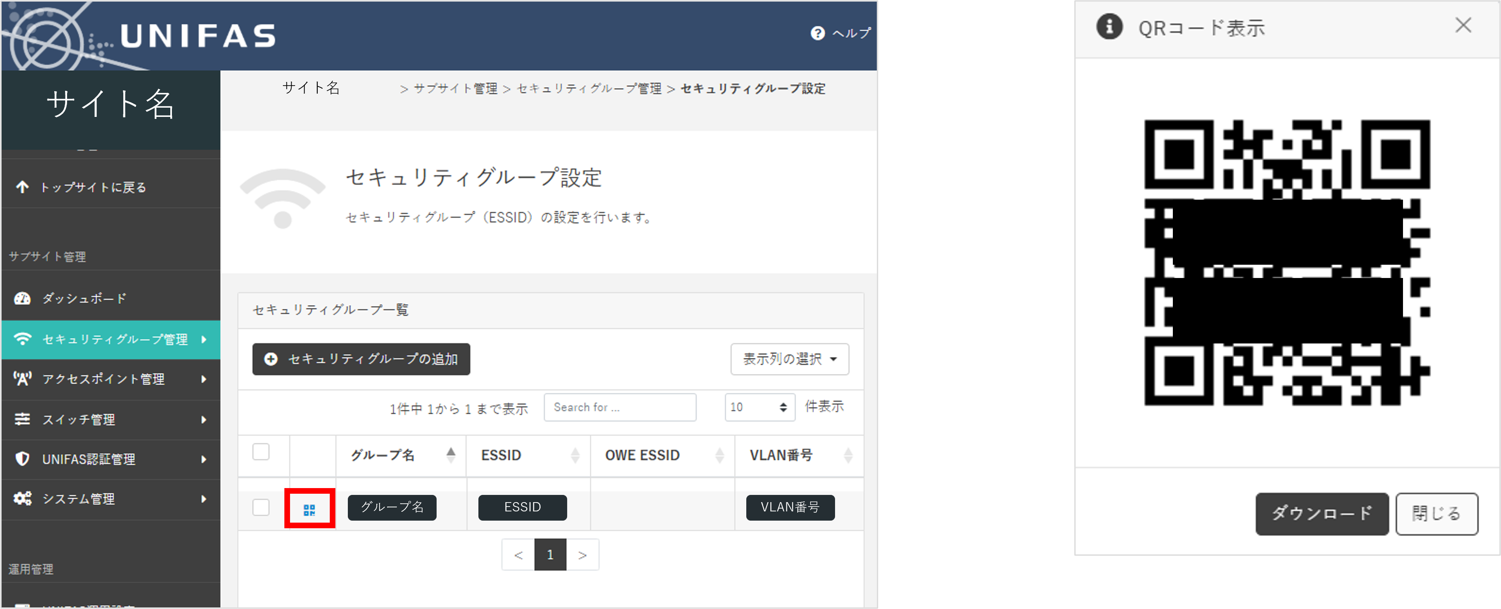The width and height of the screenshot is (1501, 609).
Task: Click サイト名 breadcrumb link
Action: click(311, 88)
